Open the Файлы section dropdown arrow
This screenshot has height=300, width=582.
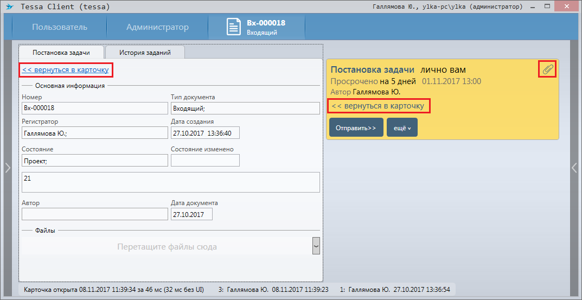point(316,246)
